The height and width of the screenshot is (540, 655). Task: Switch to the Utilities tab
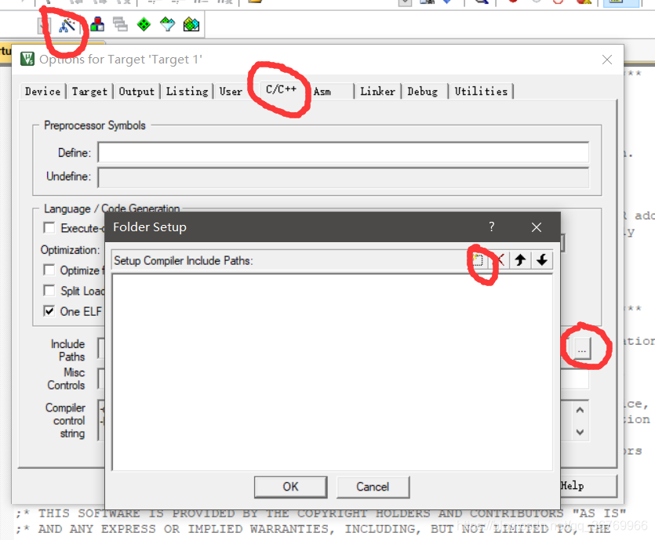pyautogui.click(x=481, y=91)
